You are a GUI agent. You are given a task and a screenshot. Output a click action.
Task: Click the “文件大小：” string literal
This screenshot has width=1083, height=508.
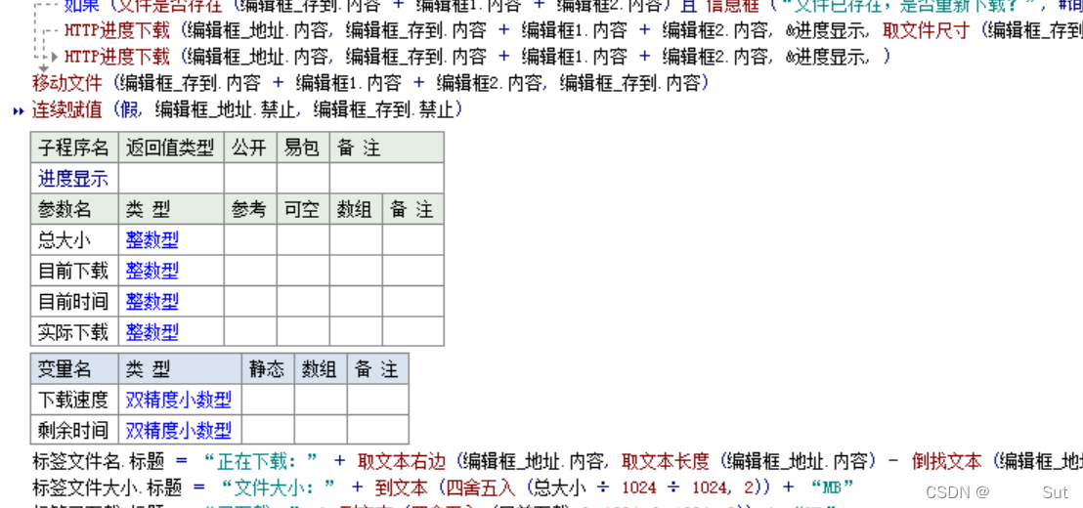(279, 488)
